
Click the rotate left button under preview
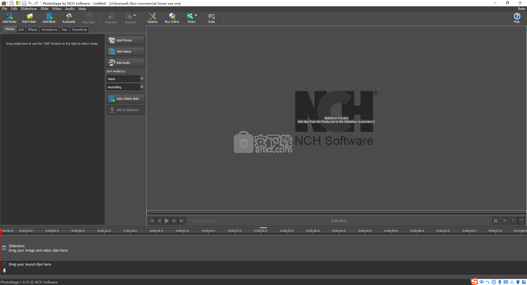click(x=514, y=221)
